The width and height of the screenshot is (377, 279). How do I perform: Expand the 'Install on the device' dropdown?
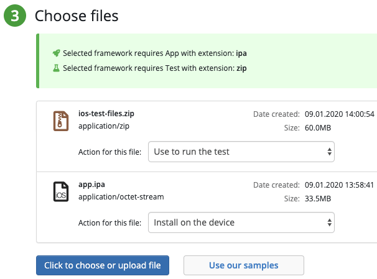pyautogui.click(x=241, y=222)
